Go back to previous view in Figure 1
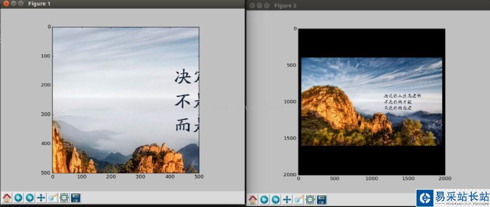The image size is (490, 207). pos(19,198)
